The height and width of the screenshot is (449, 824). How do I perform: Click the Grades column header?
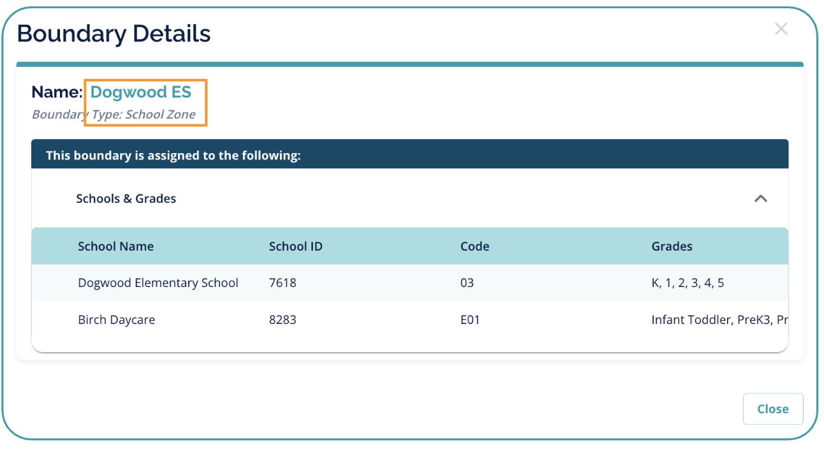coord(672,246)
